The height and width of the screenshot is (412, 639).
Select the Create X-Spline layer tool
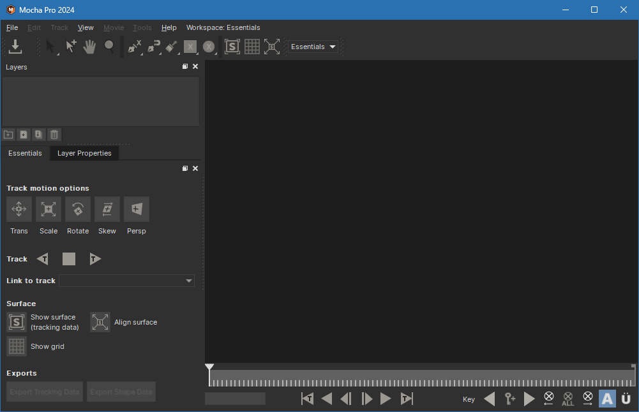tap(134, 47)
